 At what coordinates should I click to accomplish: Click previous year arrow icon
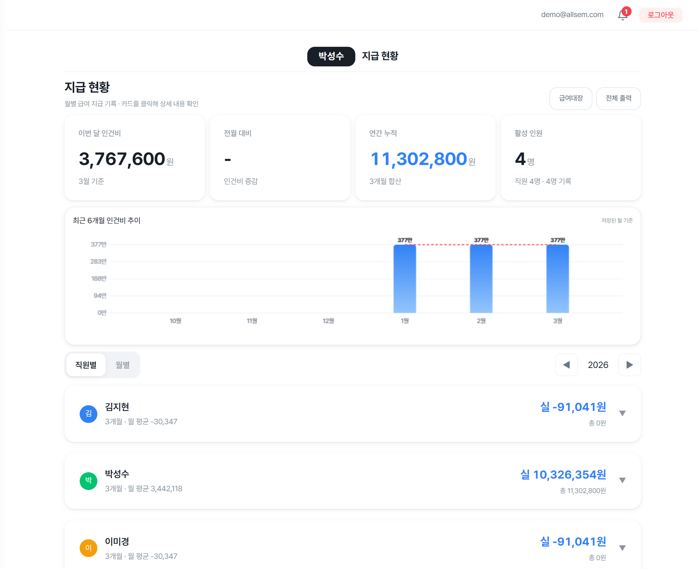[x=566, y=365]
